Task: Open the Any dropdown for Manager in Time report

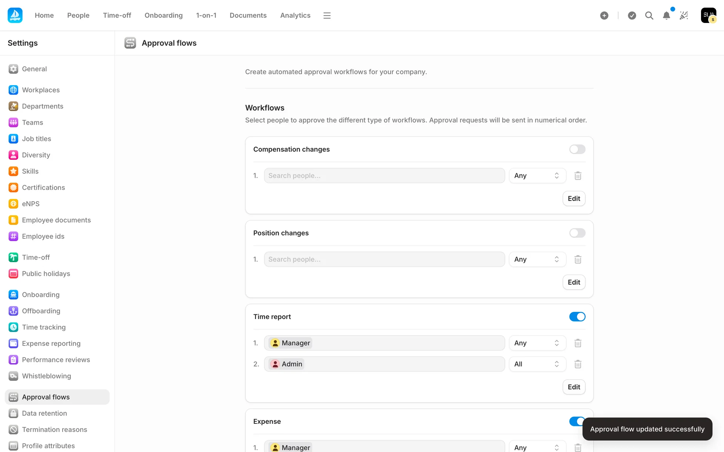Action: pyautogui.click(x=537, y=343)
